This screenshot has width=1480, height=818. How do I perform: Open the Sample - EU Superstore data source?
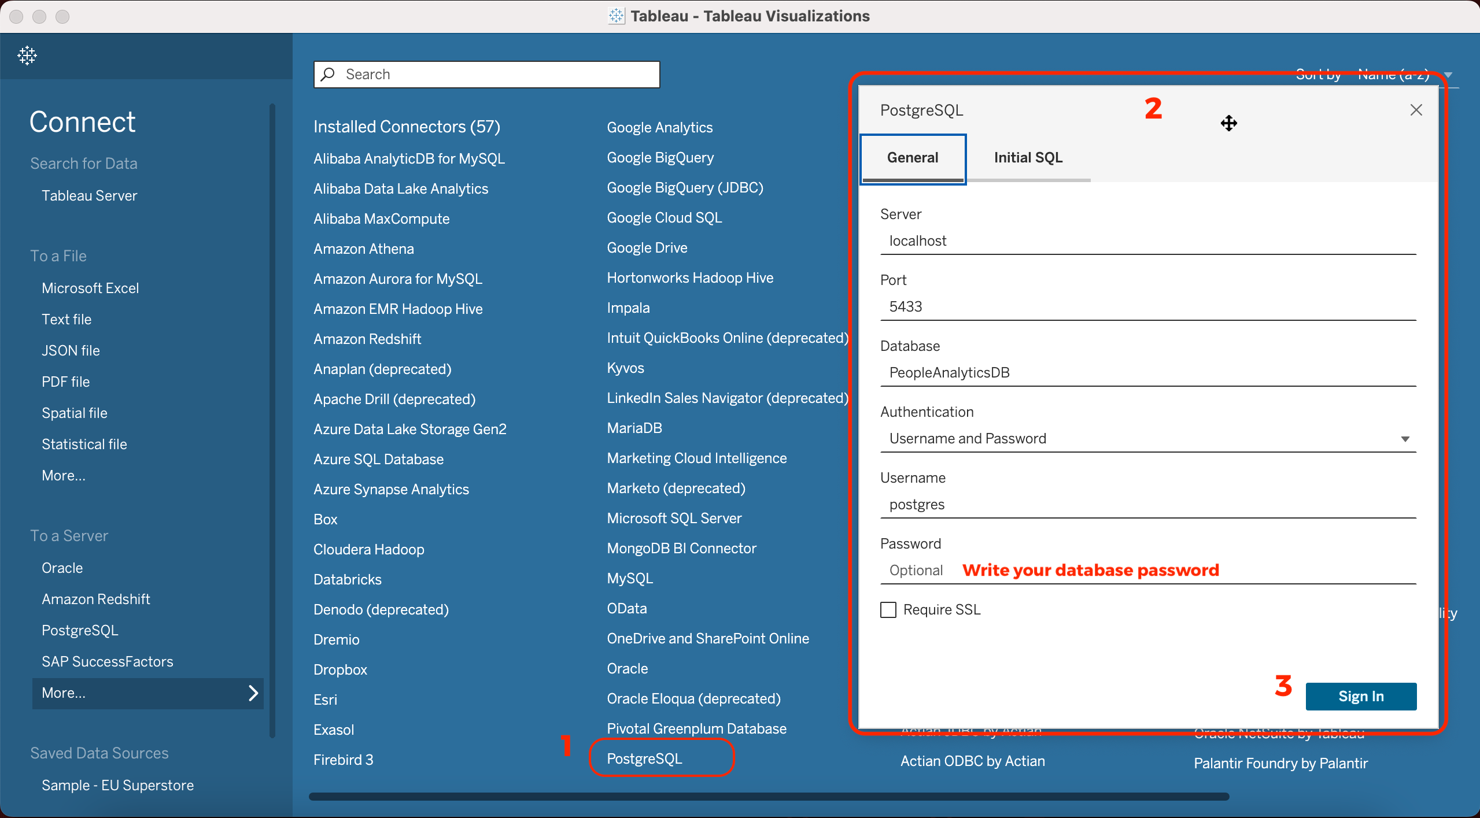point(117,784)
